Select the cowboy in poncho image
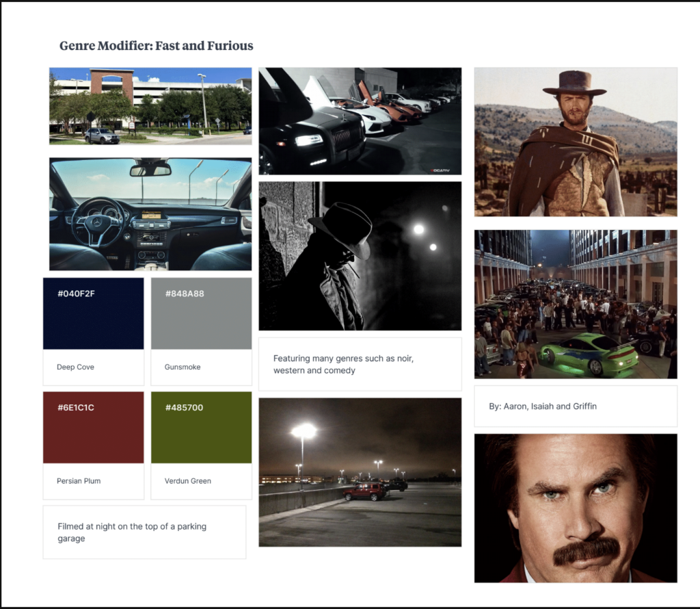The height and width of the screenshot is (609, 700). pos(576,142)
